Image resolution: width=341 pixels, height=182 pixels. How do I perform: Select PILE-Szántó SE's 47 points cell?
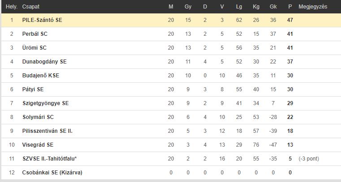coord(290,20)
